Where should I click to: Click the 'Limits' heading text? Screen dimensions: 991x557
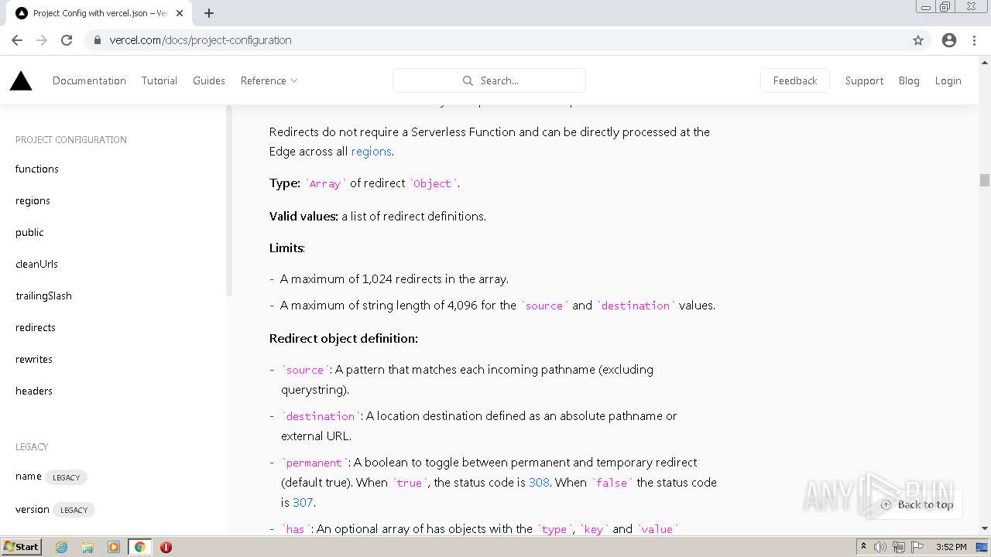[x=286, y=248]
